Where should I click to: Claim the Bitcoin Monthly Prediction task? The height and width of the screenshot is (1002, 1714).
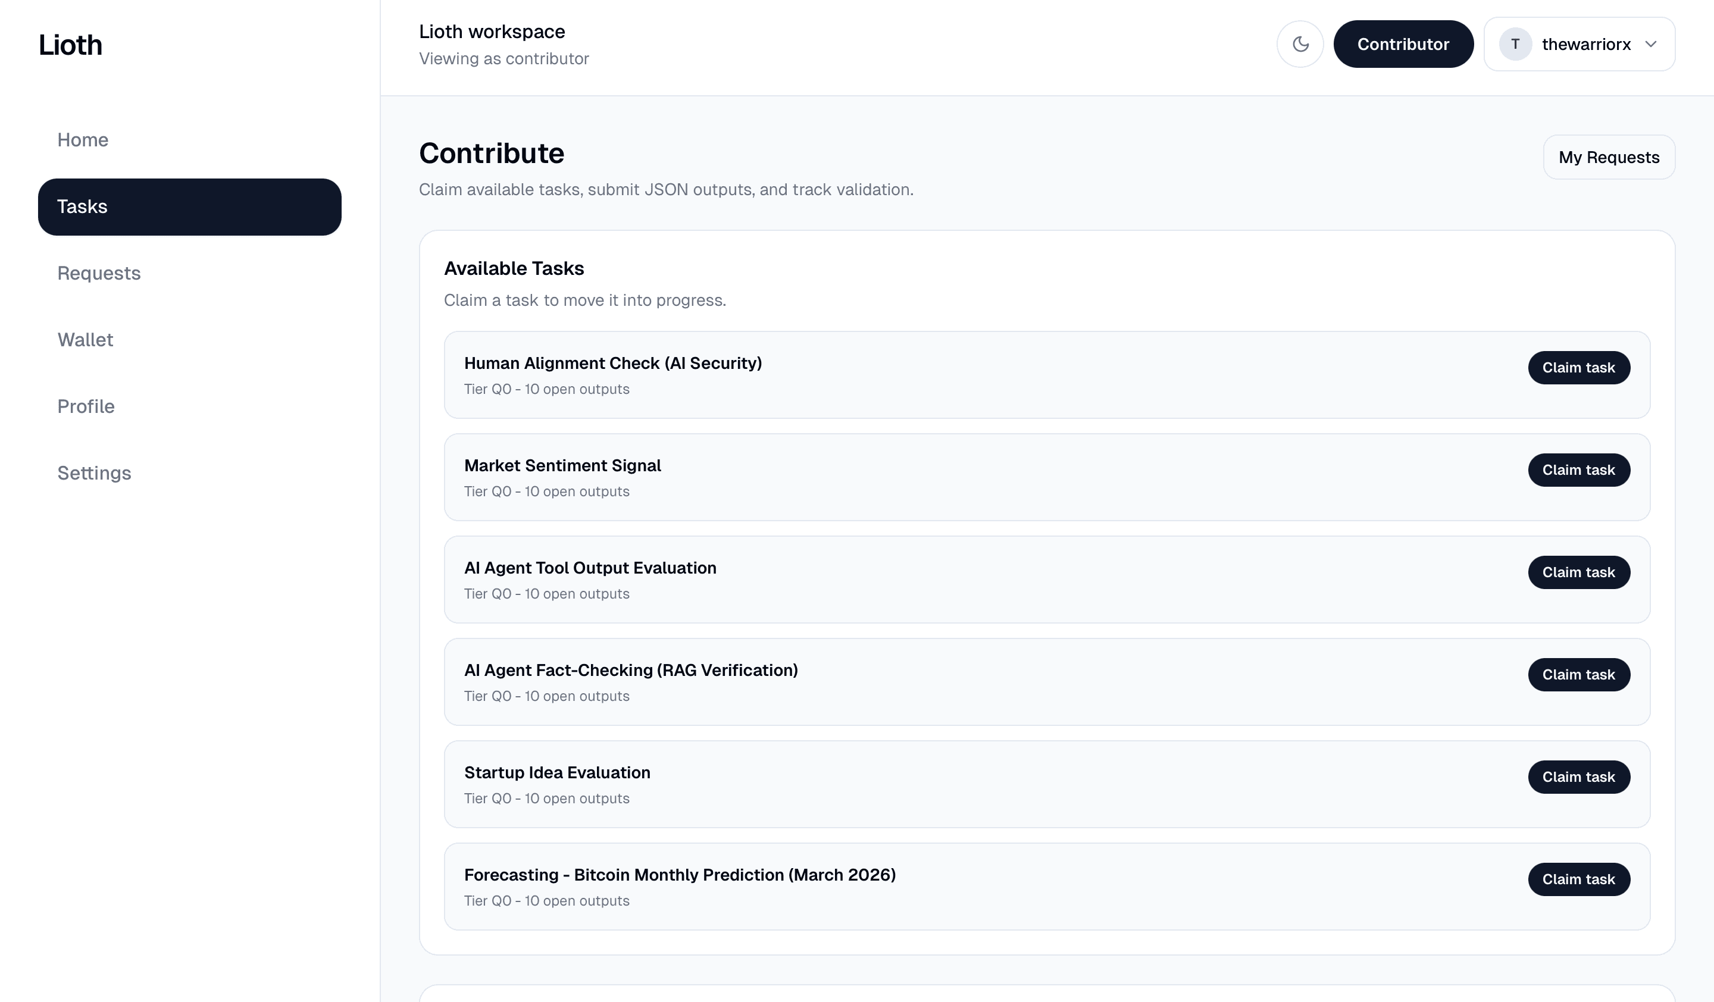coord(1579,879)
